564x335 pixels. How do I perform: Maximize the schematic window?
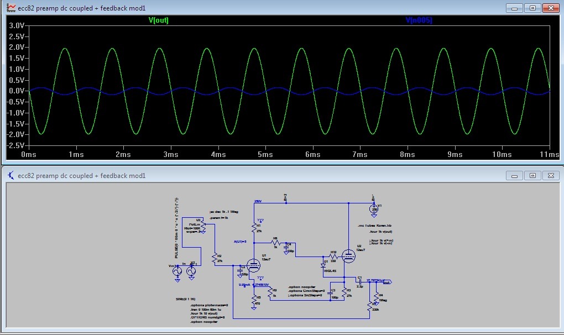click(532, 175)
